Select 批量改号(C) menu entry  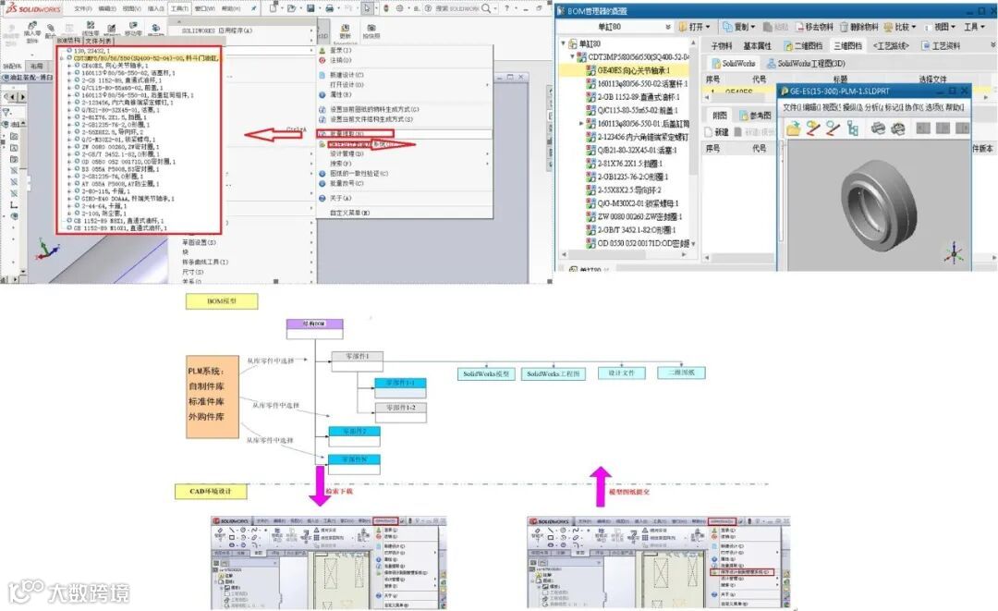[x=347, y=183]
